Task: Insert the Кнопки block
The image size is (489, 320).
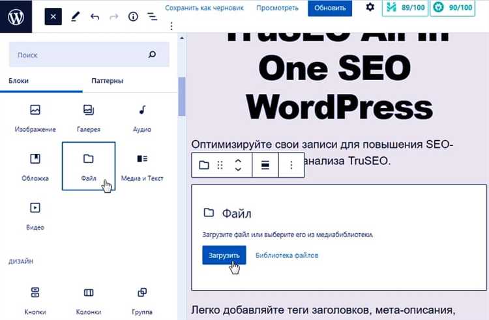Action: (x=35, y=301)
